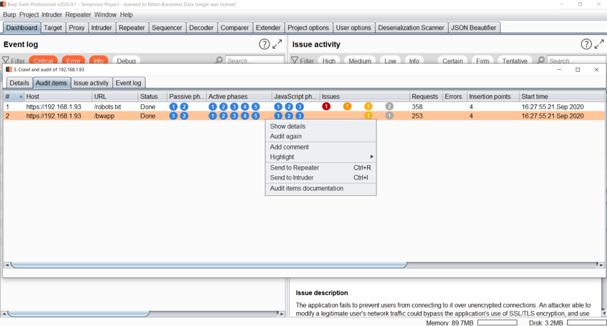Click Event log filter funnel icon
Screen dimensions: 607x326
coord(6,61)
